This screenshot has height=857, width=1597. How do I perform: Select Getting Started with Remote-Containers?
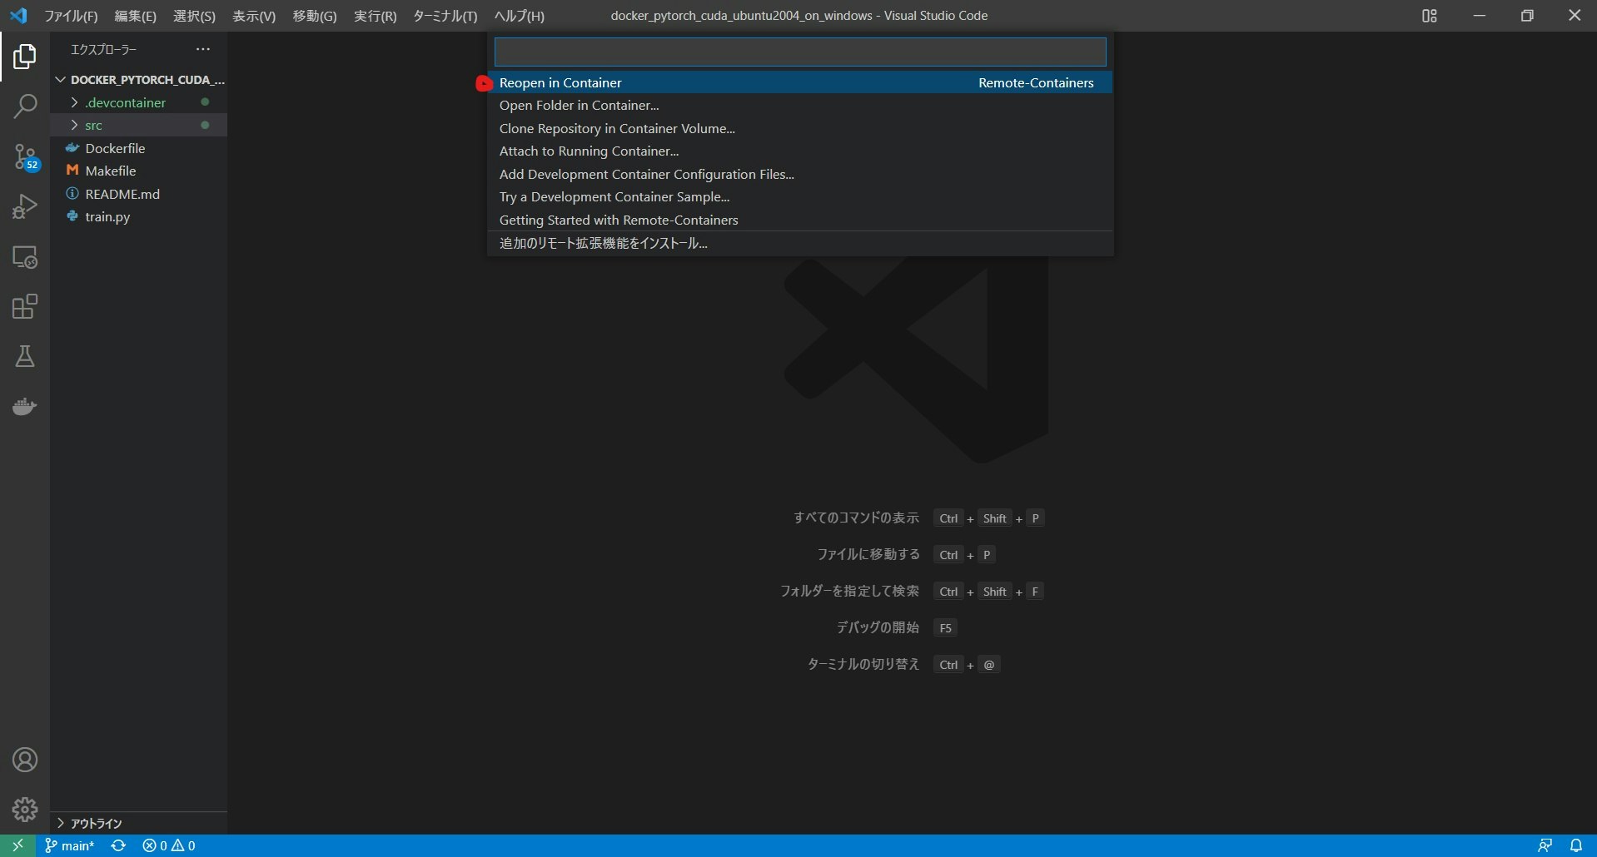800,220
